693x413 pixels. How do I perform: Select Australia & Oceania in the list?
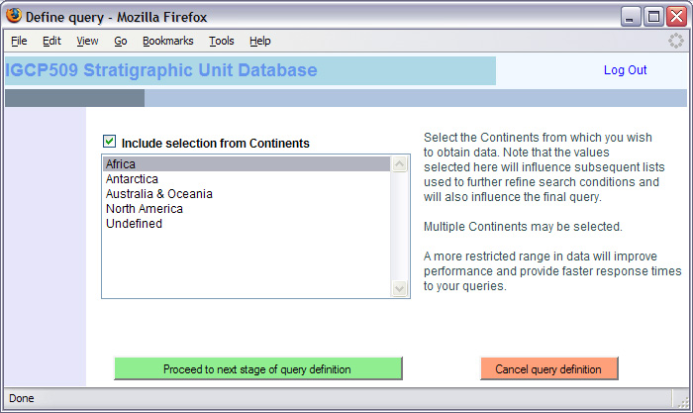click(x=247, y=194)
